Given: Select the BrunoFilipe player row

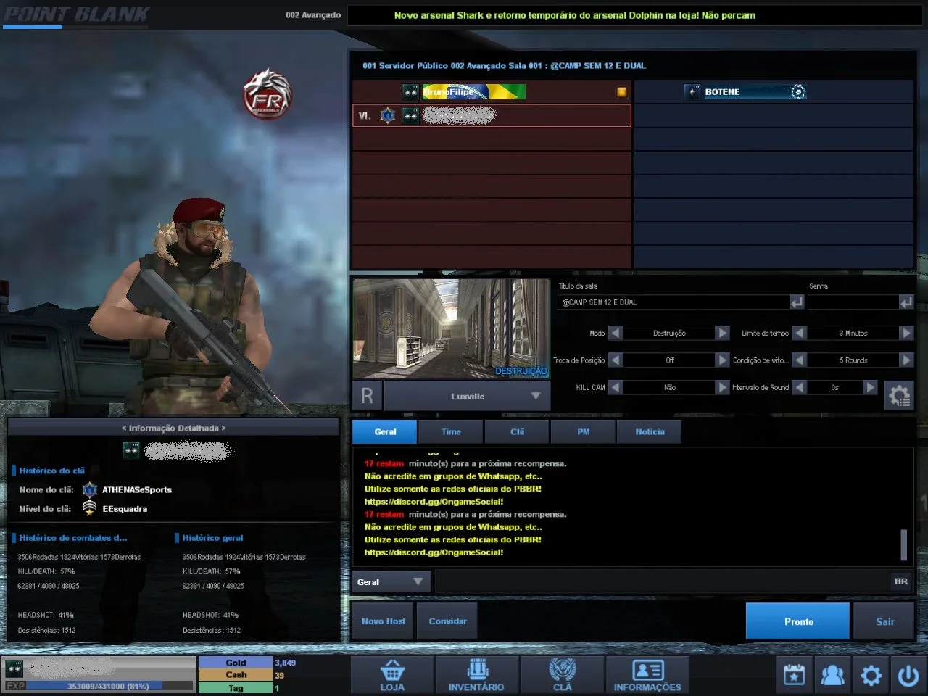Looking at the screenshot, I should [492, 91].
